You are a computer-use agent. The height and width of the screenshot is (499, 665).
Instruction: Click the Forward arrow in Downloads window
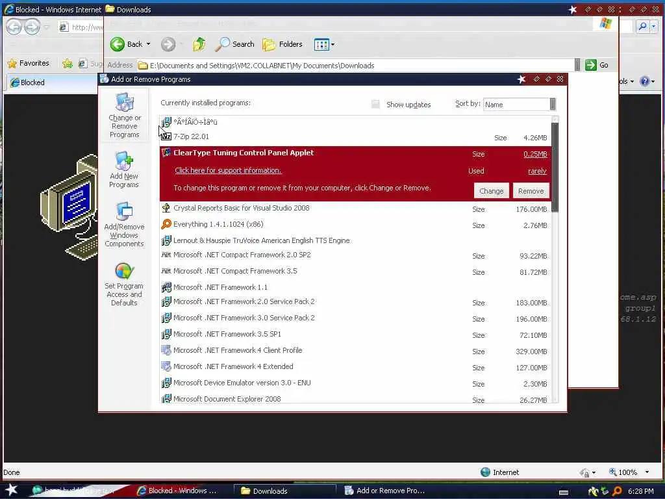click(168, 44)
